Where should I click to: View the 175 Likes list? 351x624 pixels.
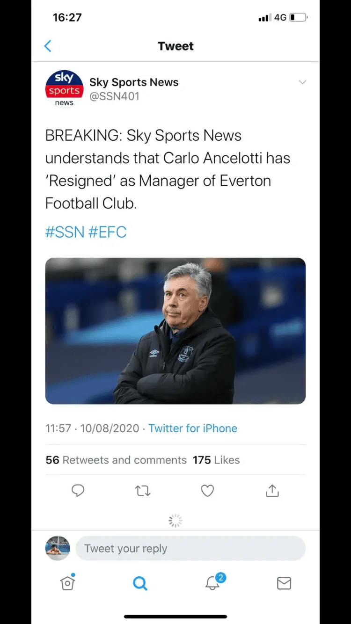[216, 460]
